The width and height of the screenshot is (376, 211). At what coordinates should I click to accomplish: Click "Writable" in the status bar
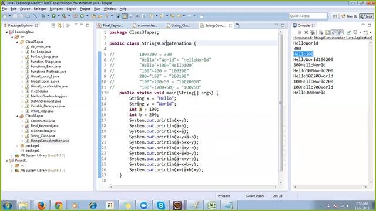coord(224,196)
